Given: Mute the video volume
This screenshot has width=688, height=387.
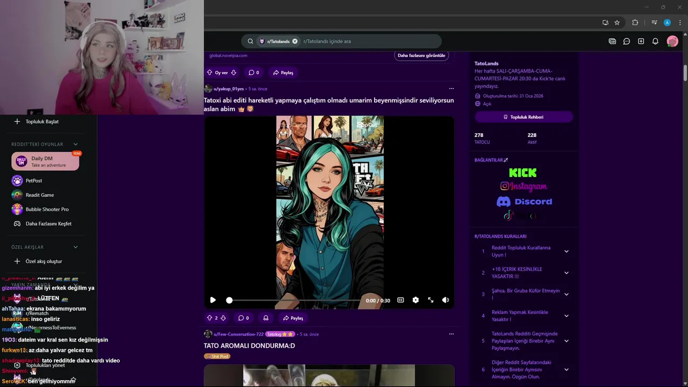Looking at the screenshot, I should [x=446, y=300].
